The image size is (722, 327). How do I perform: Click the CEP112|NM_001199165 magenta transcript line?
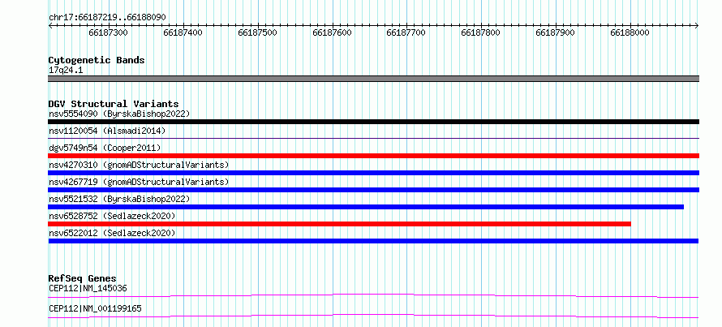373,316
